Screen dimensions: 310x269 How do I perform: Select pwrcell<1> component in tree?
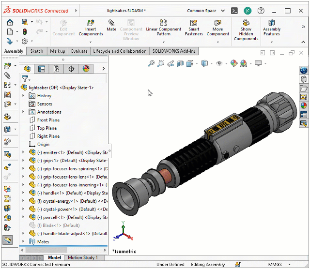point(68,217)
